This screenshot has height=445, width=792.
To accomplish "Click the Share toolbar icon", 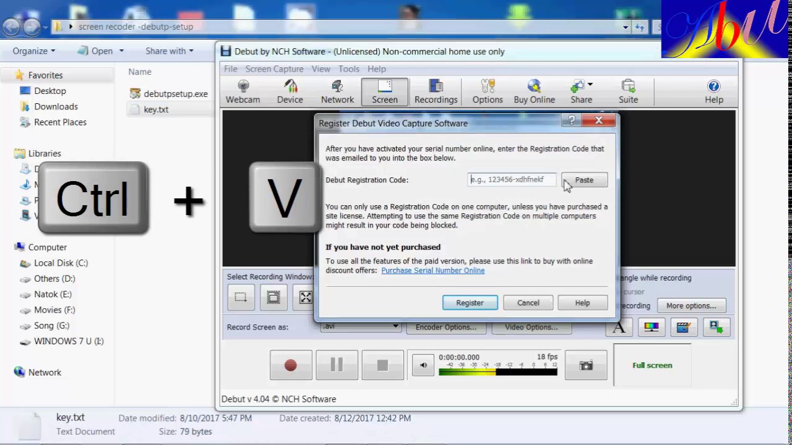I will [581, 91].
